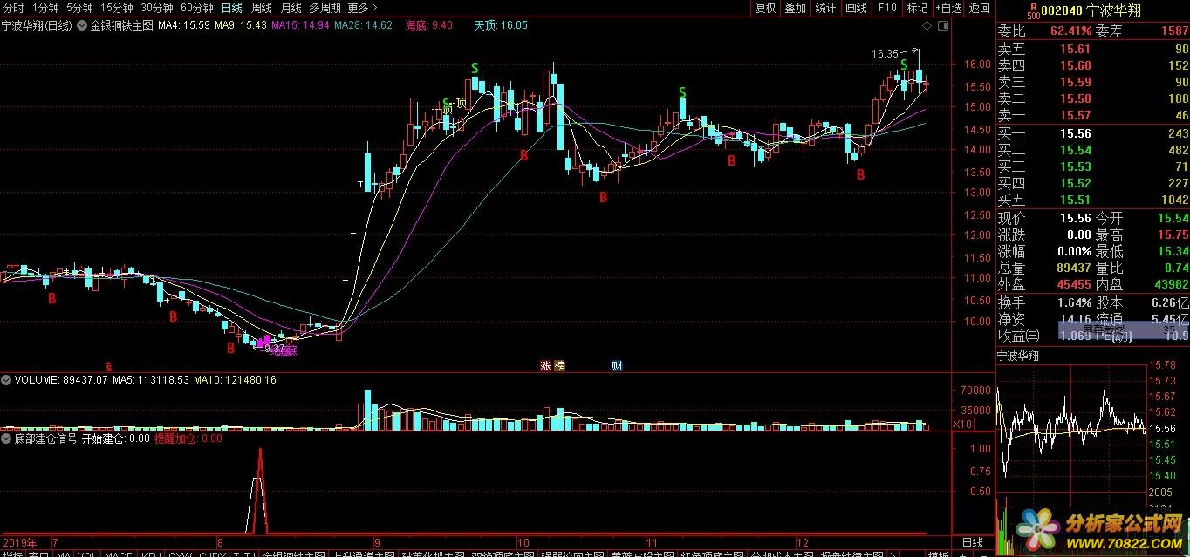This screenshot has width=1190, height=557.
Task: Click the $ marker icon below chart
Action: [108, 366]
